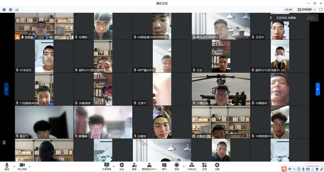Click the list panel icon at lower-left edge
Screen dimensions: 324x172
(x=4, y=142)
